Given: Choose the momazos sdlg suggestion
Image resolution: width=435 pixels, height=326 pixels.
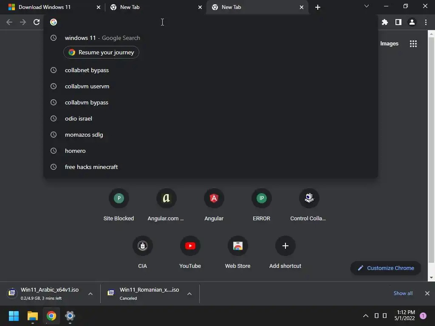Looking at the screenshot, I should click(x=211, y=135).
